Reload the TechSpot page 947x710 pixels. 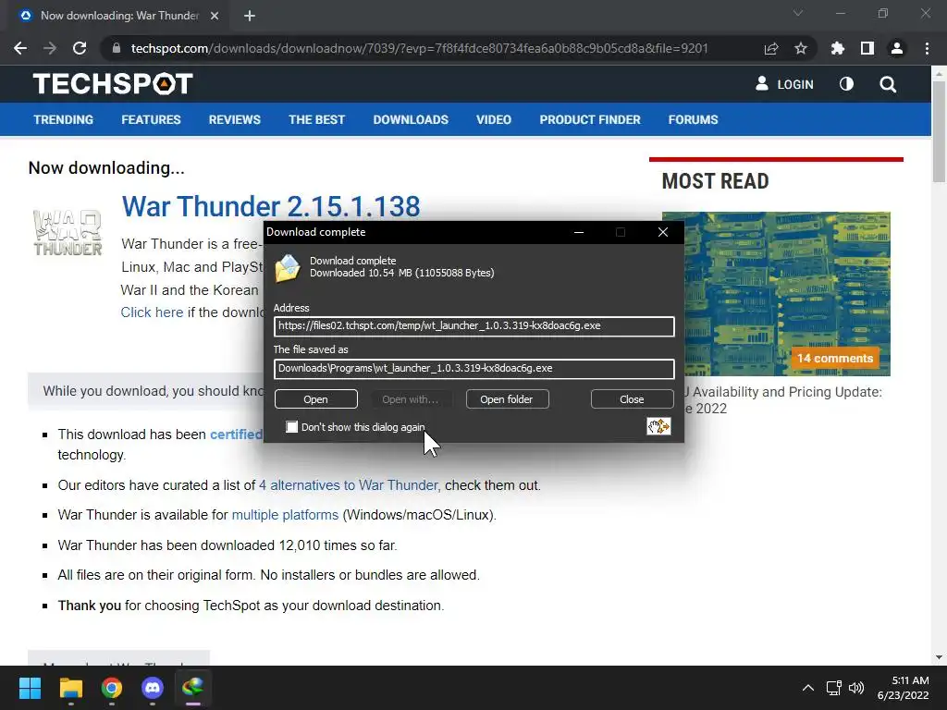[x=80, y=48]
